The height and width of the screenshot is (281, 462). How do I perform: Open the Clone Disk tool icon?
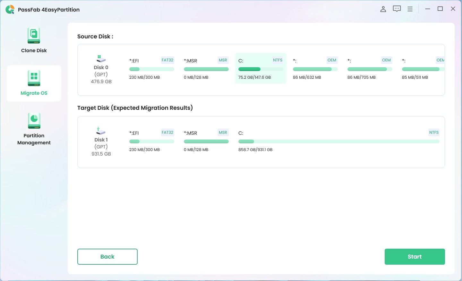34,35
